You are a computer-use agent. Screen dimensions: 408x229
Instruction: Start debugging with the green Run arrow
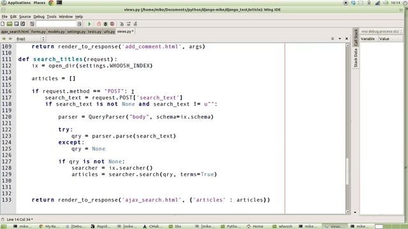(x=89, y=24)
